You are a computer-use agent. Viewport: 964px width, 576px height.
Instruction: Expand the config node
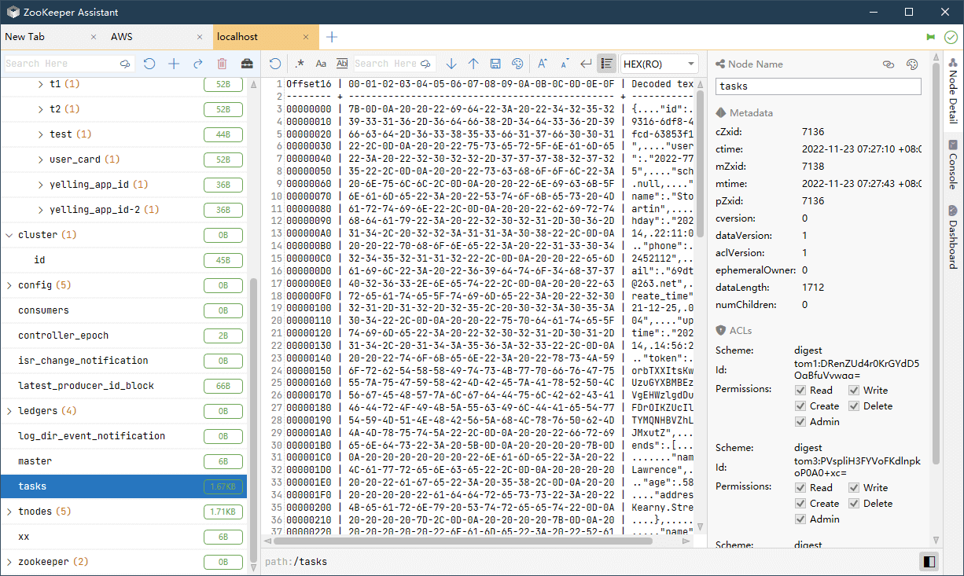coord(9,285)
